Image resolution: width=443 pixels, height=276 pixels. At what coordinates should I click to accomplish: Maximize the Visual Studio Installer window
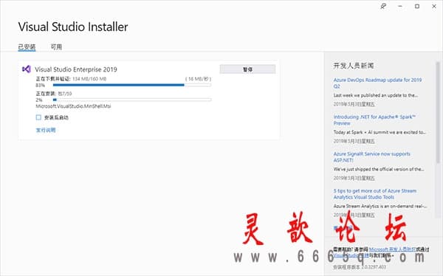point(417,6)
